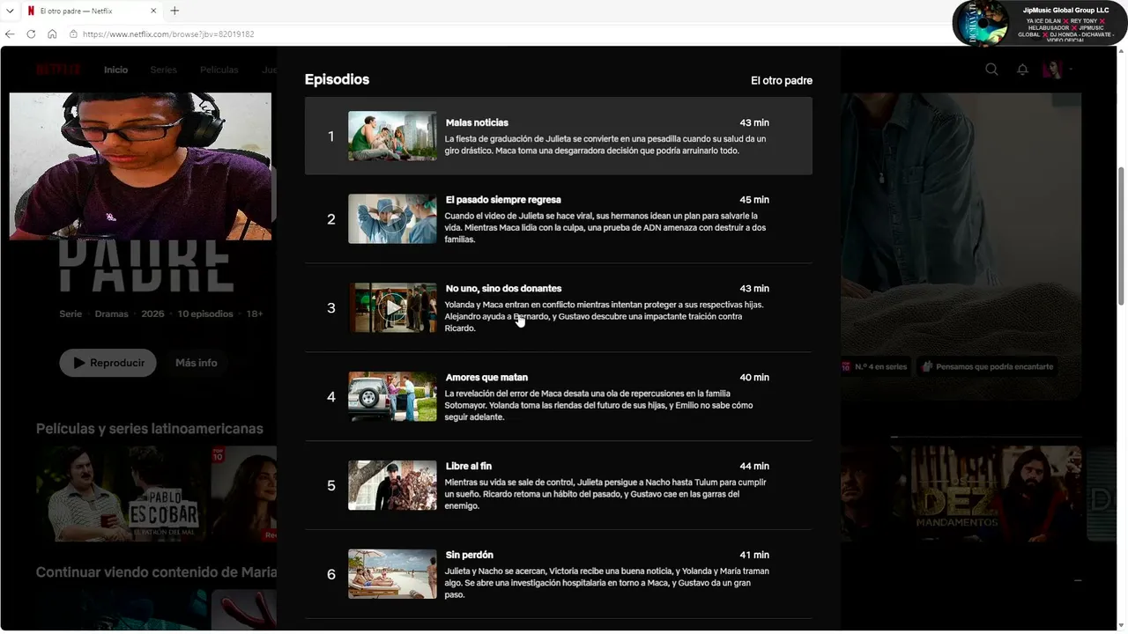Close the 'El otro padre — Netflix' tab
The image size is (1128, 634).
pyautogui.click(x=153, y=11)
